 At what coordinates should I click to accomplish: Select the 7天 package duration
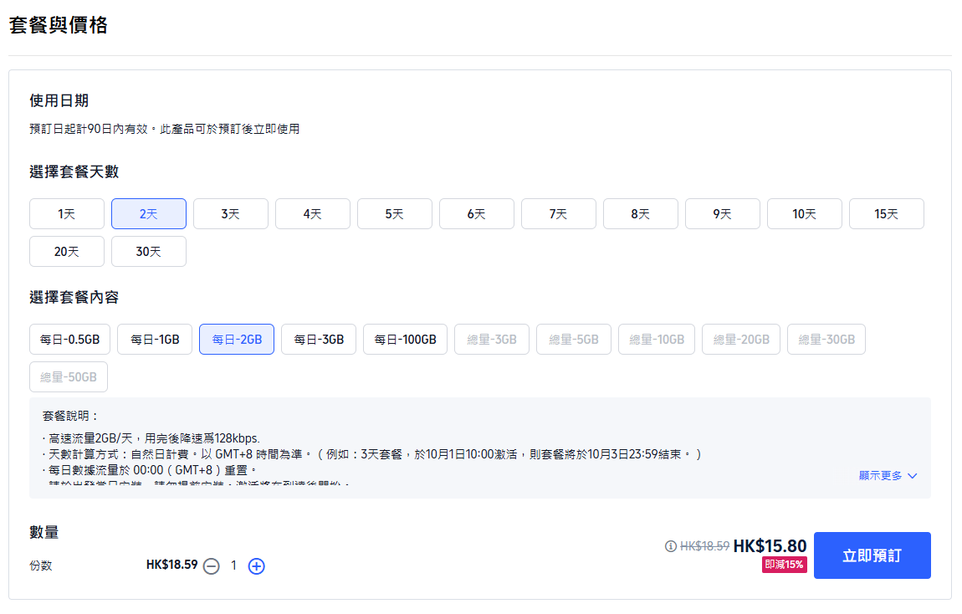558,214
